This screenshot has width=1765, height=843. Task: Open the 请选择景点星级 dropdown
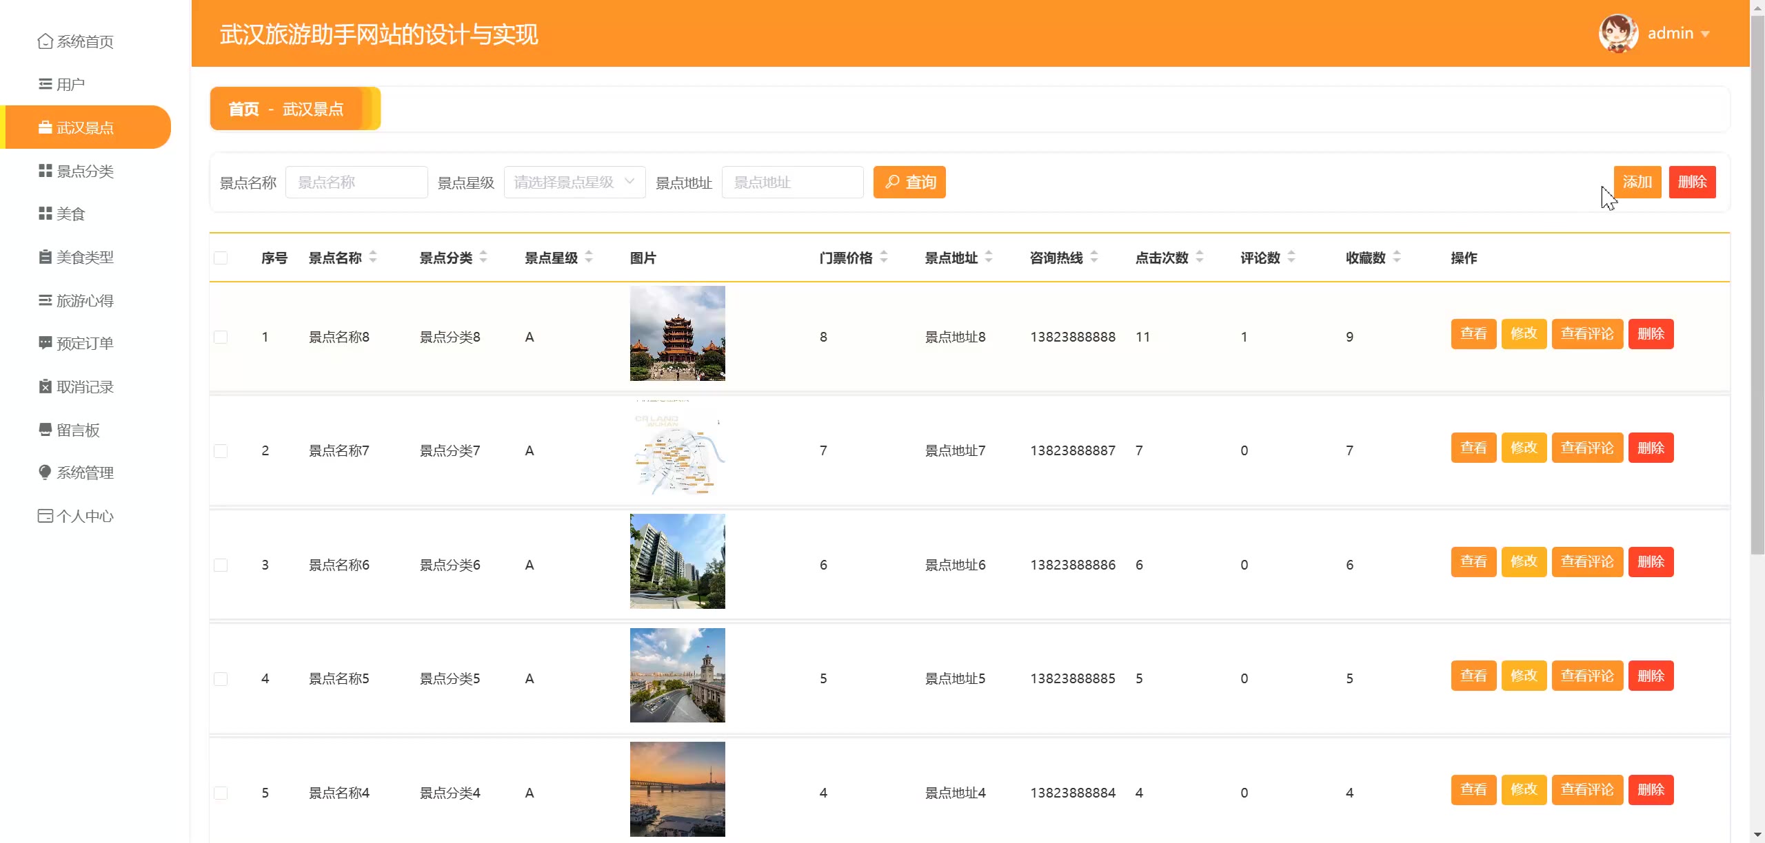coord(574,182)
